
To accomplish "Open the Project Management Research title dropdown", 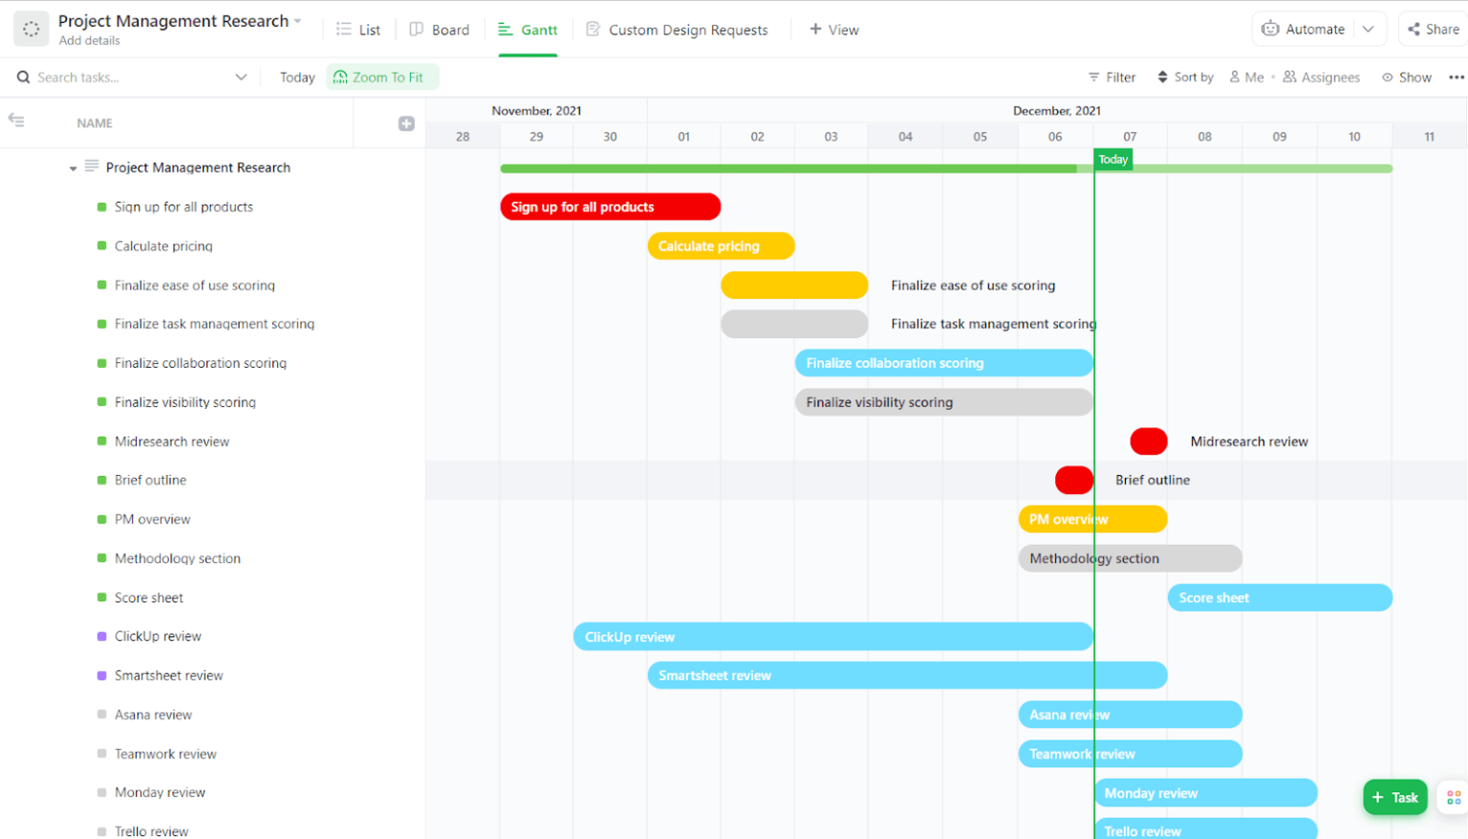I will (296, 20).
